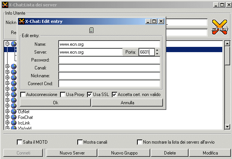Enable Autoconnessione checkbox
This screenshot has width=232, height=159.
(x=23, y=94)
